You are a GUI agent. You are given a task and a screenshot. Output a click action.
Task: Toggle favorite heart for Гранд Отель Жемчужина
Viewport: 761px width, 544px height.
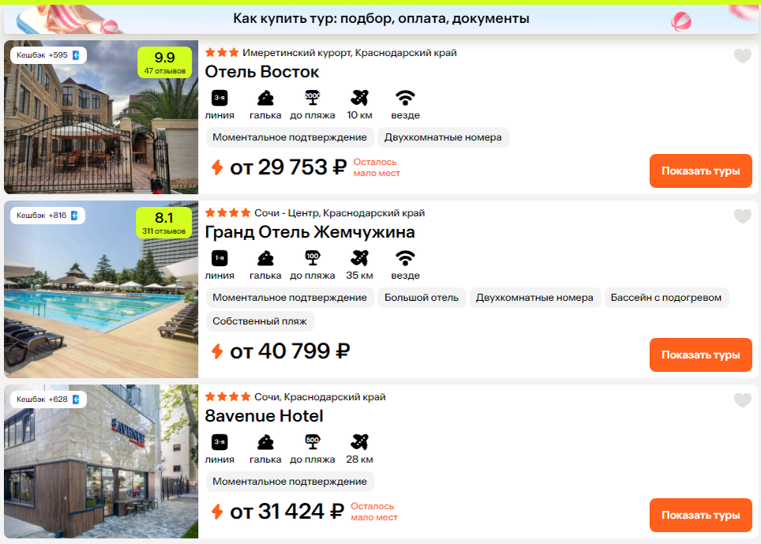pos(742,216)
